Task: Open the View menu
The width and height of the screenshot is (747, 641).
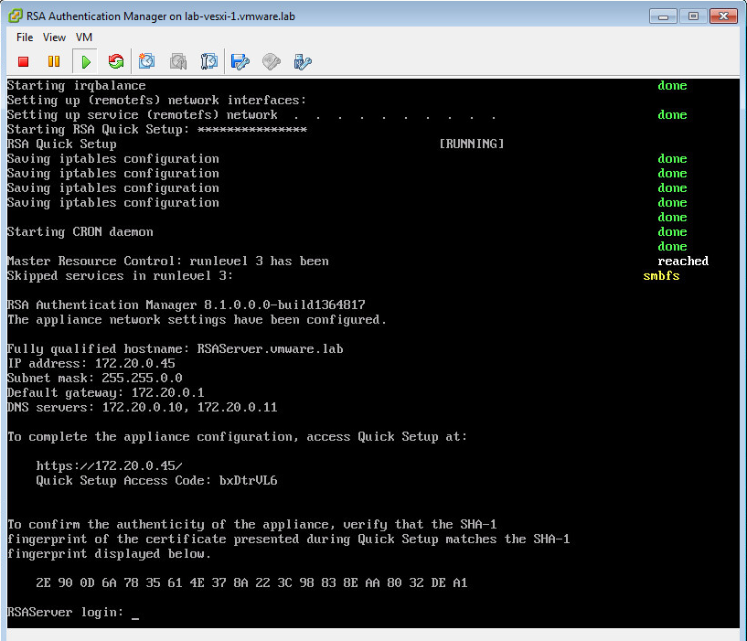Action: (54, 37)
